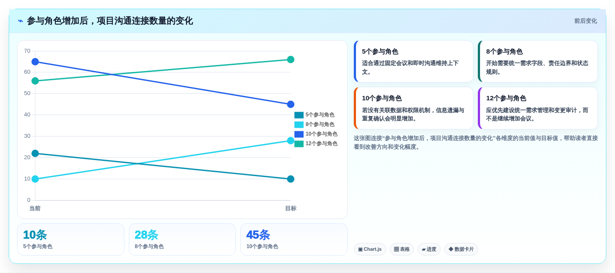This screenshot has height=273, width=615.
Task: Open the 8个参与角色 description card heading
Action: [x=504, y=51]
